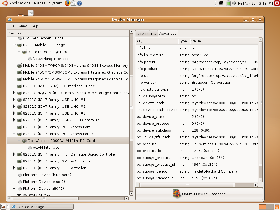280x210 pixels.
Task: Open the System menu
Action: pos(56,3)
